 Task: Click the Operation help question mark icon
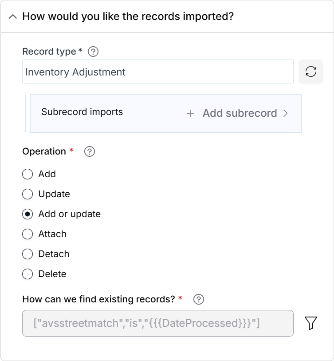point(90,151)
